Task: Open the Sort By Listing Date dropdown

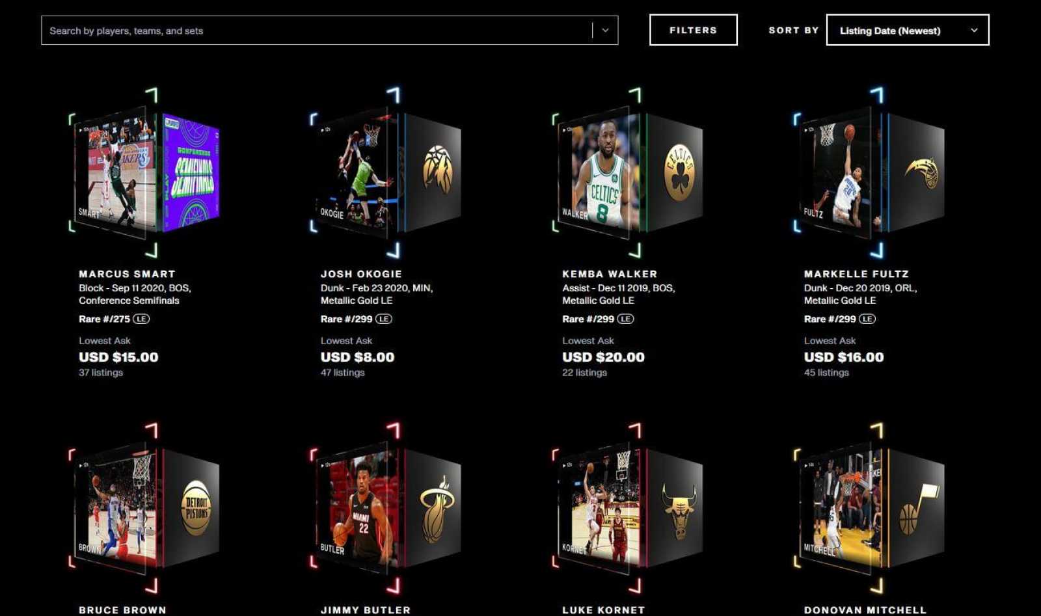Action: pos(908,30)
